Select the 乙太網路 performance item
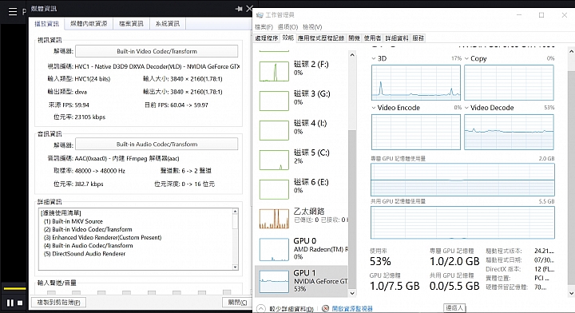 coord(301,218)
